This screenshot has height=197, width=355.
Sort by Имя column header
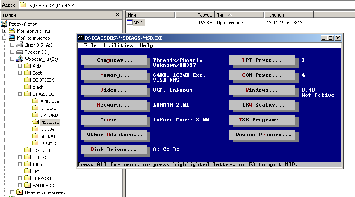coord(150,15)
